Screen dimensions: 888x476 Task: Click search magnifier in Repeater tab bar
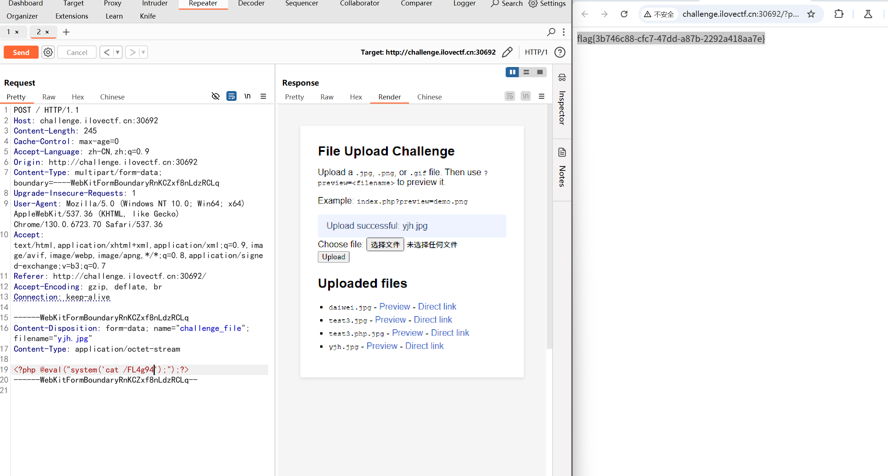(551, 32)
